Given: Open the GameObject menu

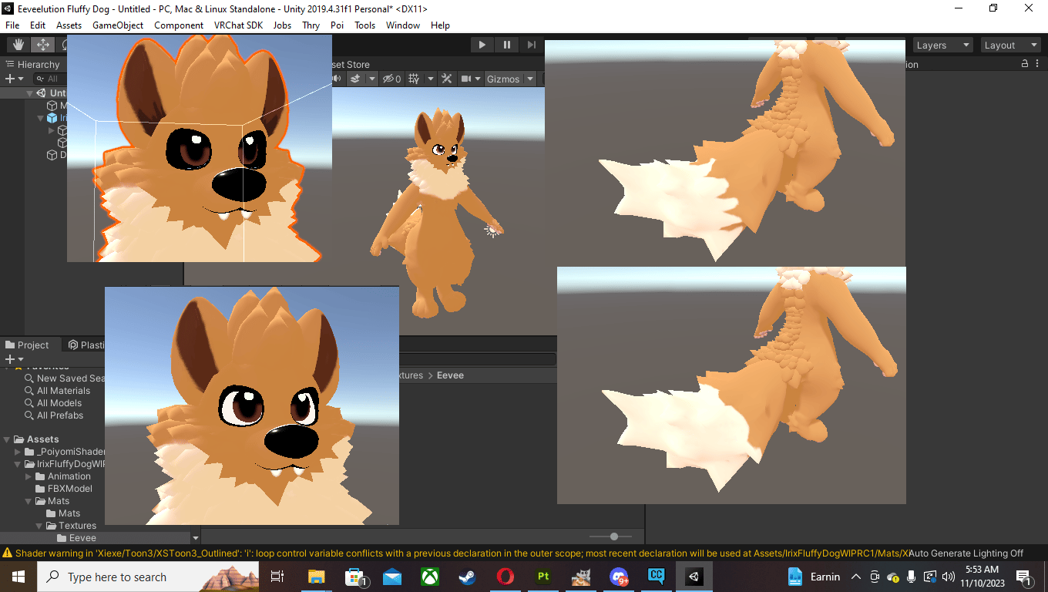Looking at the screenshot, I should coord(118,25).
